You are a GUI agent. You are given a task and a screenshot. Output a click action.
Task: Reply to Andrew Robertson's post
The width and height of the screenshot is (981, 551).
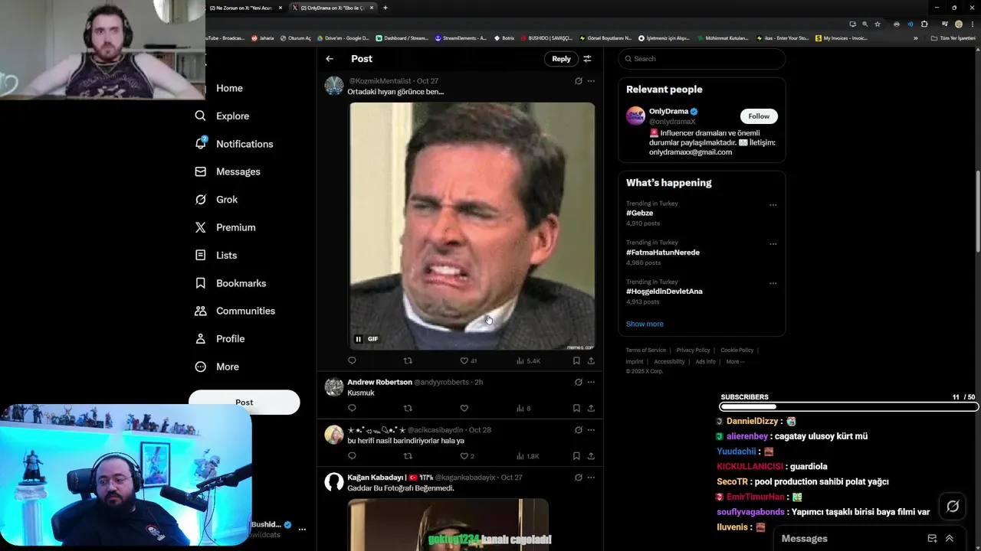(352, 409)
